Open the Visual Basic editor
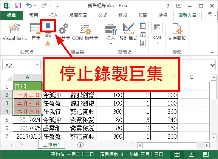Viewport: 218px width, 159px height. (15, 32)
